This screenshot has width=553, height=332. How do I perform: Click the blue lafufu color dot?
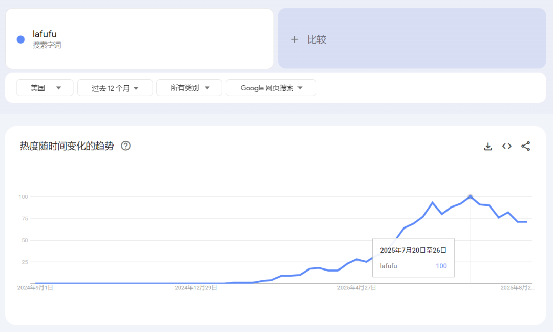pos(21,39)
